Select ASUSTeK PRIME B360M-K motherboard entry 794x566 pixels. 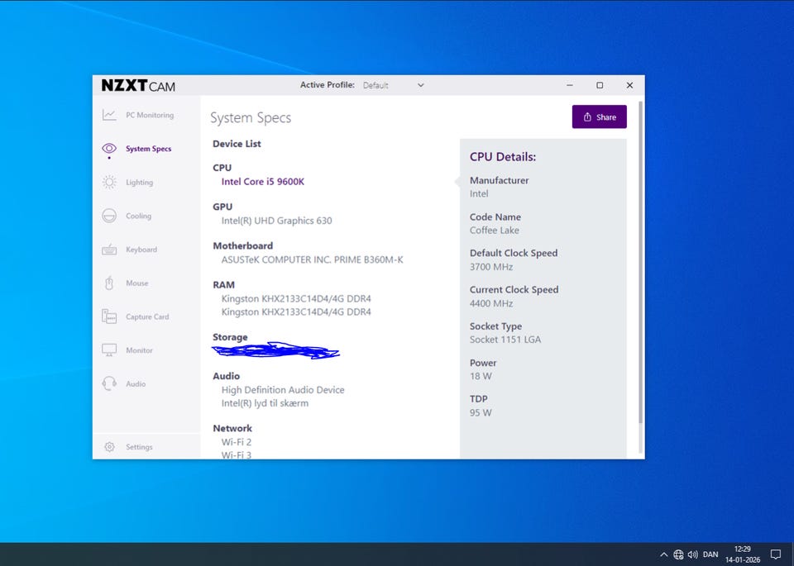click(x=312, y=259)
